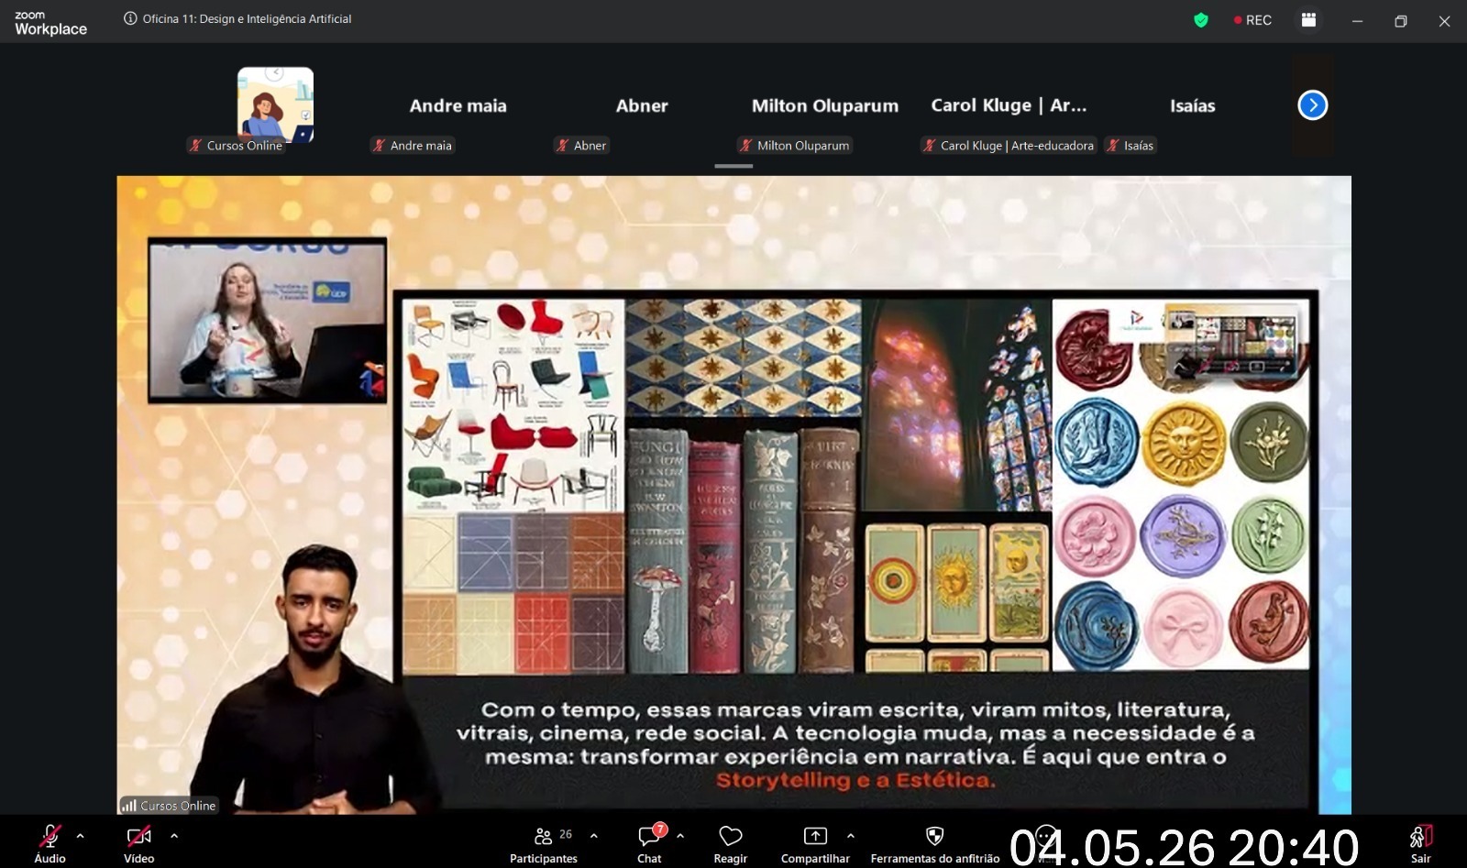Start screen share via Compartilhar
Viewport: 1467px width, 868px height.
(815, 843)
